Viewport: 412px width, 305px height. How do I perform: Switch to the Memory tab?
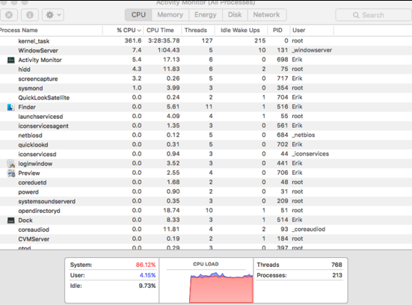(x=170, y=15)
